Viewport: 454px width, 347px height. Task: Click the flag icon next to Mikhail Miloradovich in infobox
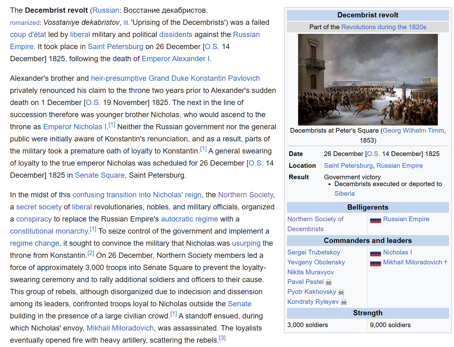(375, 263)
